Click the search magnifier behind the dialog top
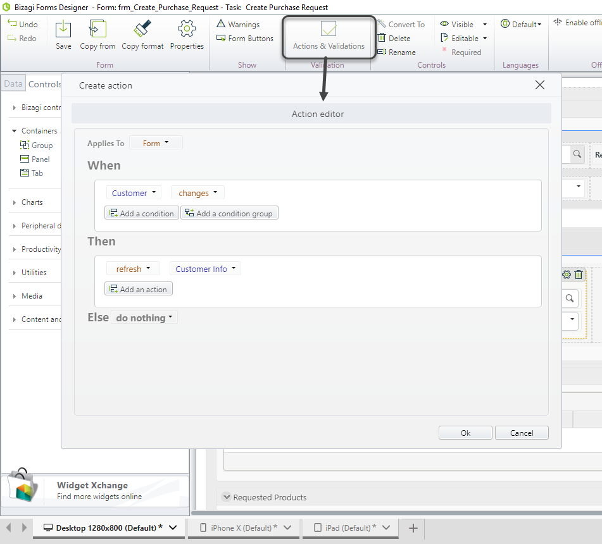The image size is (602, 544). click(x=577, y=154)
